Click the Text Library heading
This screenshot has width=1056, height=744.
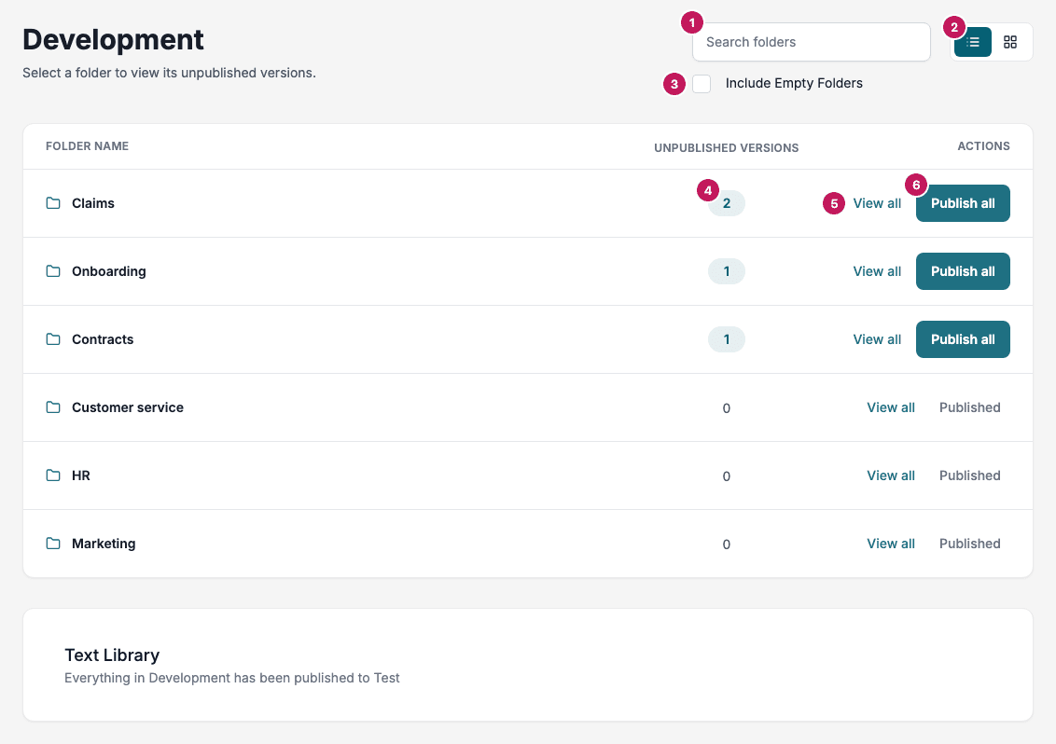tap(112, 655)
